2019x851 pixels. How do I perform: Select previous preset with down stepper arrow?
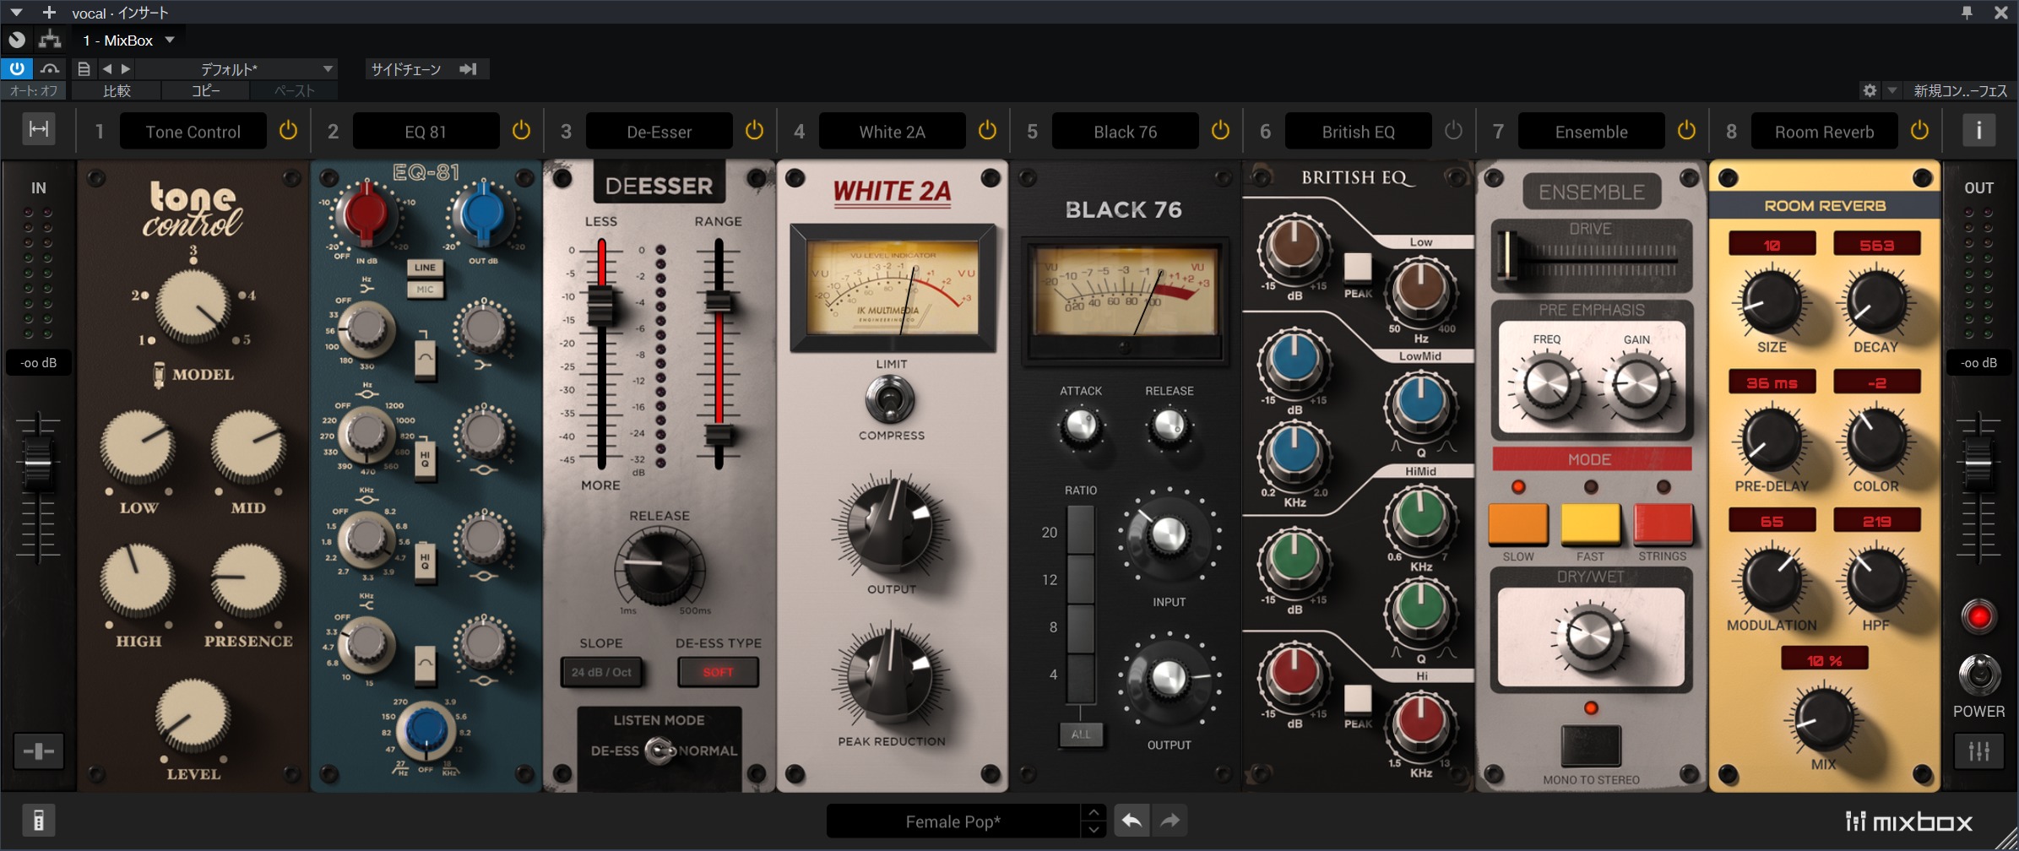1094,829
